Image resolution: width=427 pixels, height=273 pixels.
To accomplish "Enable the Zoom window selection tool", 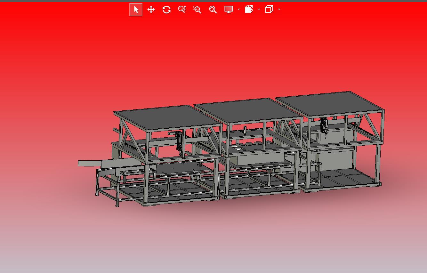I will [197, 10].
